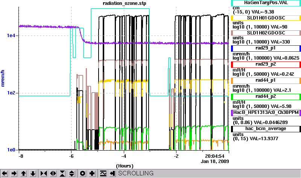Image resolution: width=301 pixels, height=178 pixels.
Task: Click the circle icon in the toolbar
Action: point(83,174)
